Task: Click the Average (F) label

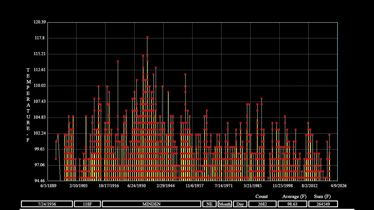Action: [294, 197]
